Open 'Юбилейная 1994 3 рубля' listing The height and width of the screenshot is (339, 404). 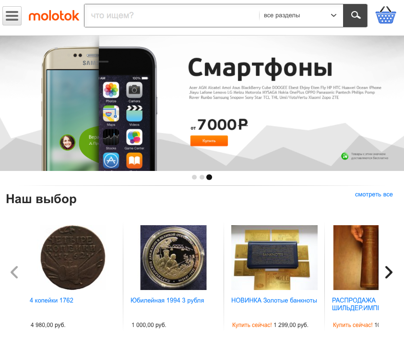click(167, 300)
